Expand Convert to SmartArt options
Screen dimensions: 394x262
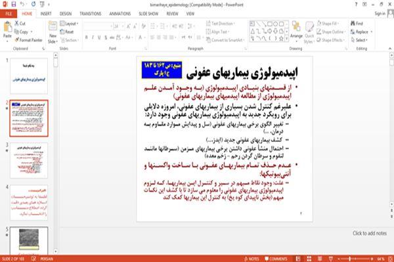pyautogui.click(x=225, y=40)
